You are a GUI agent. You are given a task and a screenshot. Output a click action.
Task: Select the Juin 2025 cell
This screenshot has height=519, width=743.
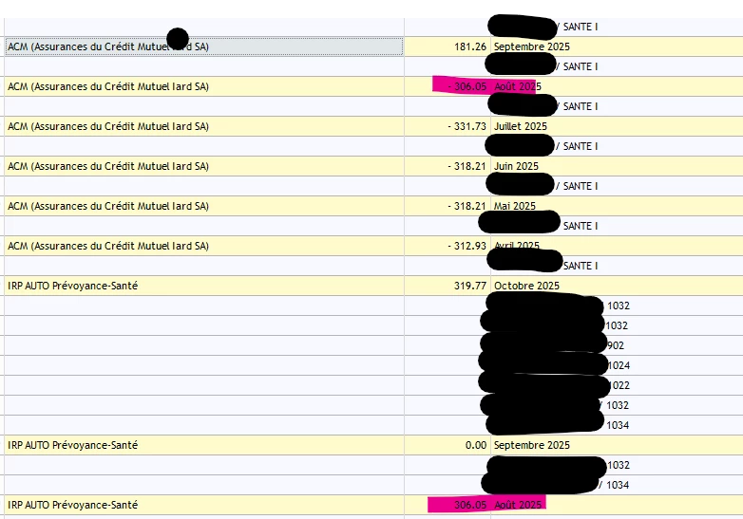click(617, 166)
